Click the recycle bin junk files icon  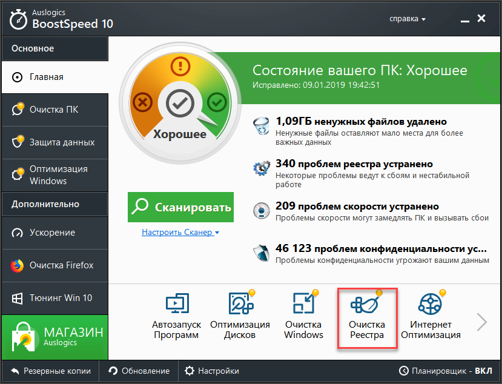tap(262, 127)
